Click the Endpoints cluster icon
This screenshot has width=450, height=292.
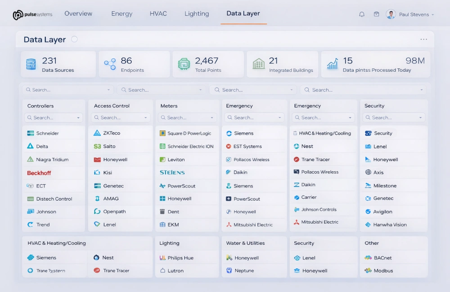click(109, 63)
